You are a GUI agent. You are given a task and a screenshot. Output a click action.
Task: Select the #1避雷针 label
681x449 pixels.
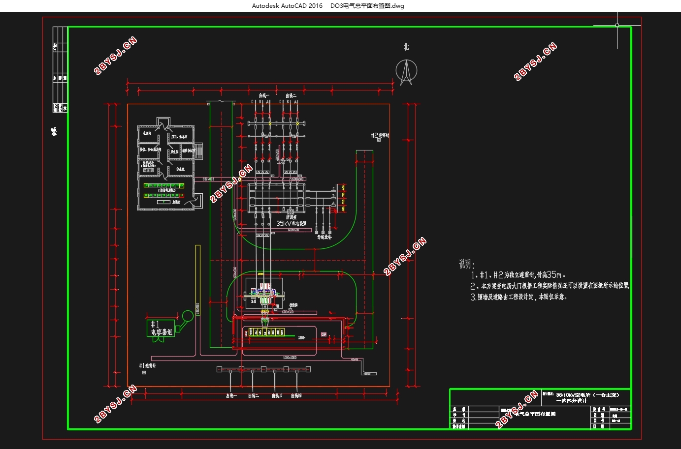pos(148,366)
